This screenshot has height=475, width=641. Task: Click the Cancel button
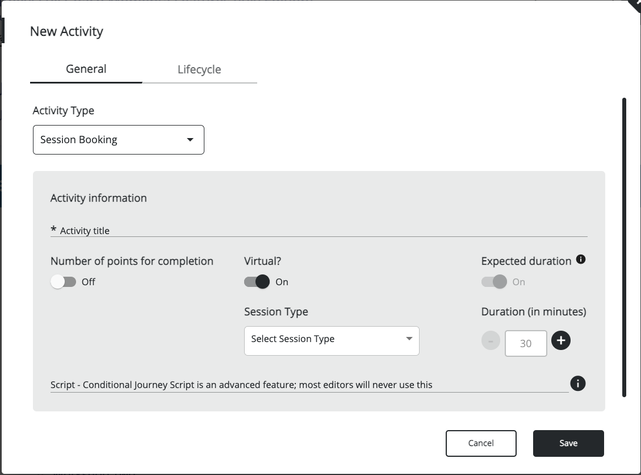[481, 443]
